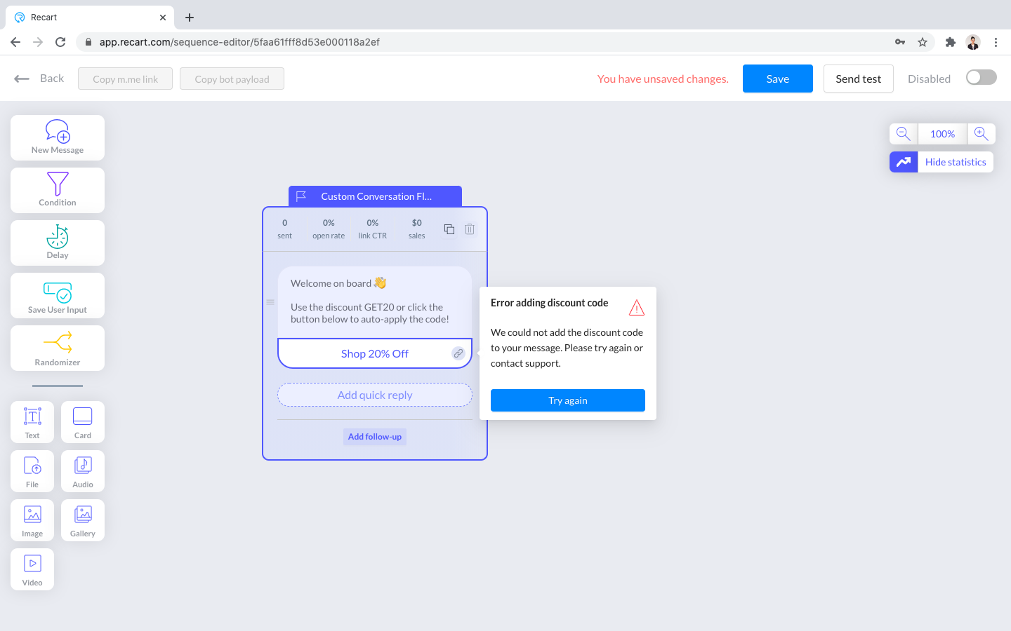The width and height of the screenshot is (1011, 631).
Task: Toggle the Disabled sequence switch
Action: [x=982, y=77]
